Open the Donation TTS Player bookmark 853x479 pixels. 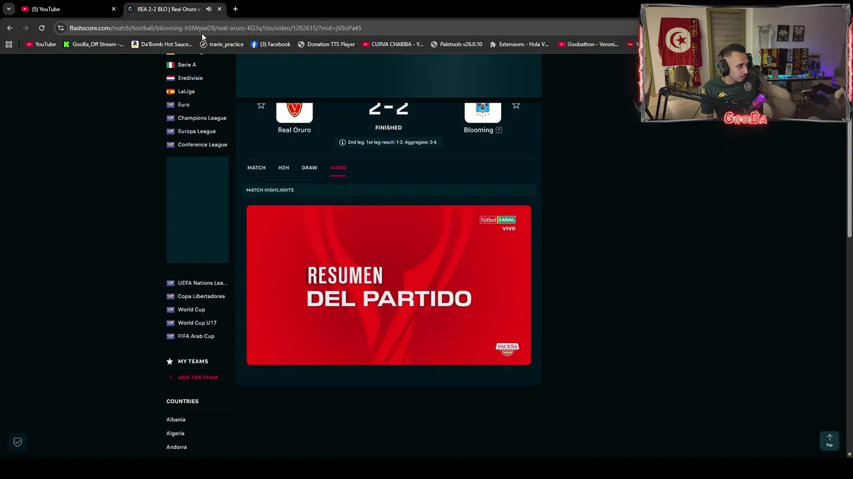pyautogui.click(x=327, y=45)
